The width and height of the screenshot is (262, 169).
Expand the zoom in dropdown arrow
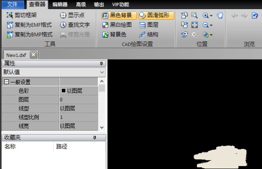coord(211,16)
